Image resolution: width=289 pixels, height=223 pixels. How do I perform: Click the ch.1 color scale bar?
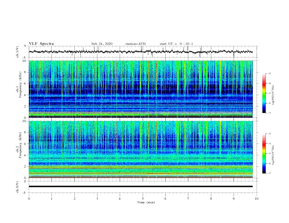pos(264,93)
